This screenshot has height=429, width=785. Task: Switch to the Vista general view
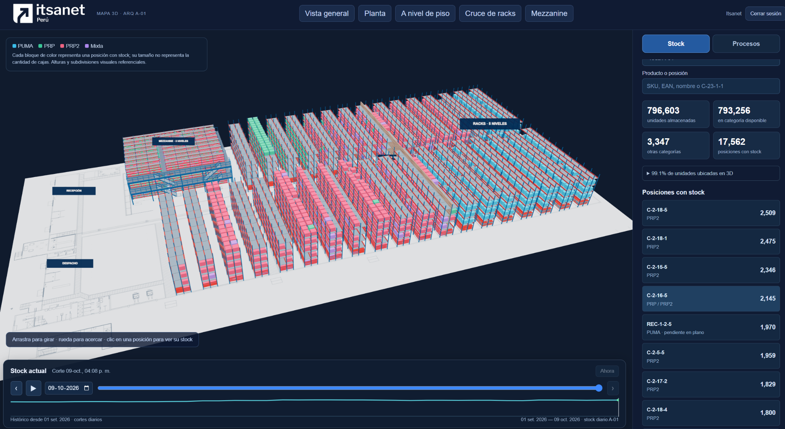click(x=327, y=13)
